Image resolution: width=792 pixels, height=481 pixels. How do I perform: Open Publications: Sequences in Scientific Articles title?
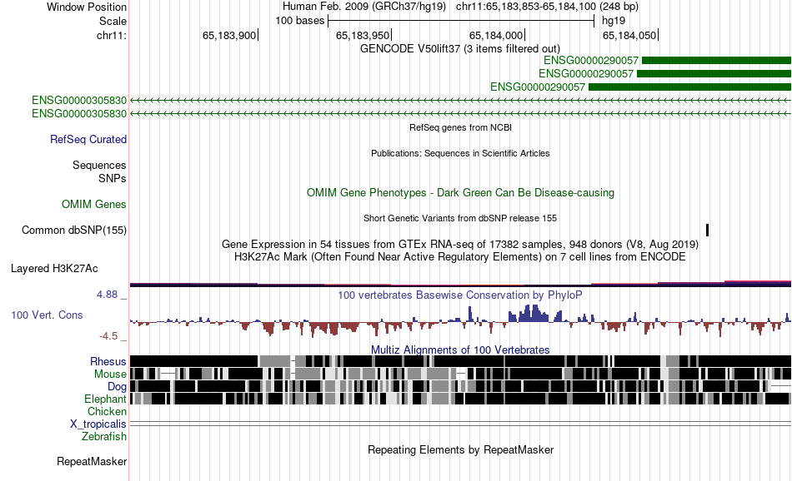tap(460, 153)
